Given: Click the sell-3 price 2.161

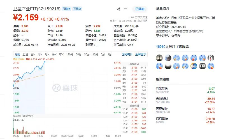Looking at the screenshot, I should [x=134, y=75].
